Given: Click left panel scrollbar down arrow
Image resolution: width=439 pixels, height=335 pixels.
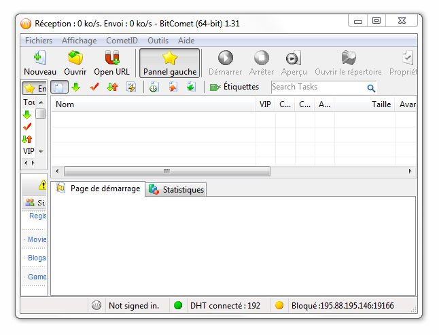Looking at the screenshot, I should click(41, 151).
